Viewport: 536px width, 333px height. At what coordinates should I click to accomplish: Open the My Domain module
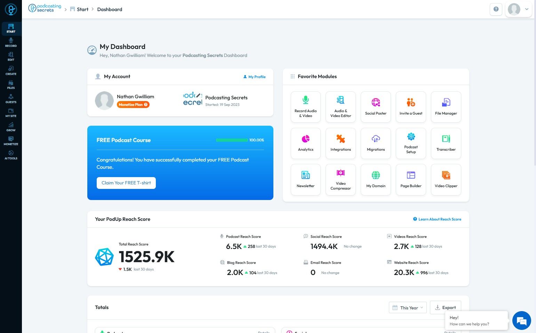(376, 180)
